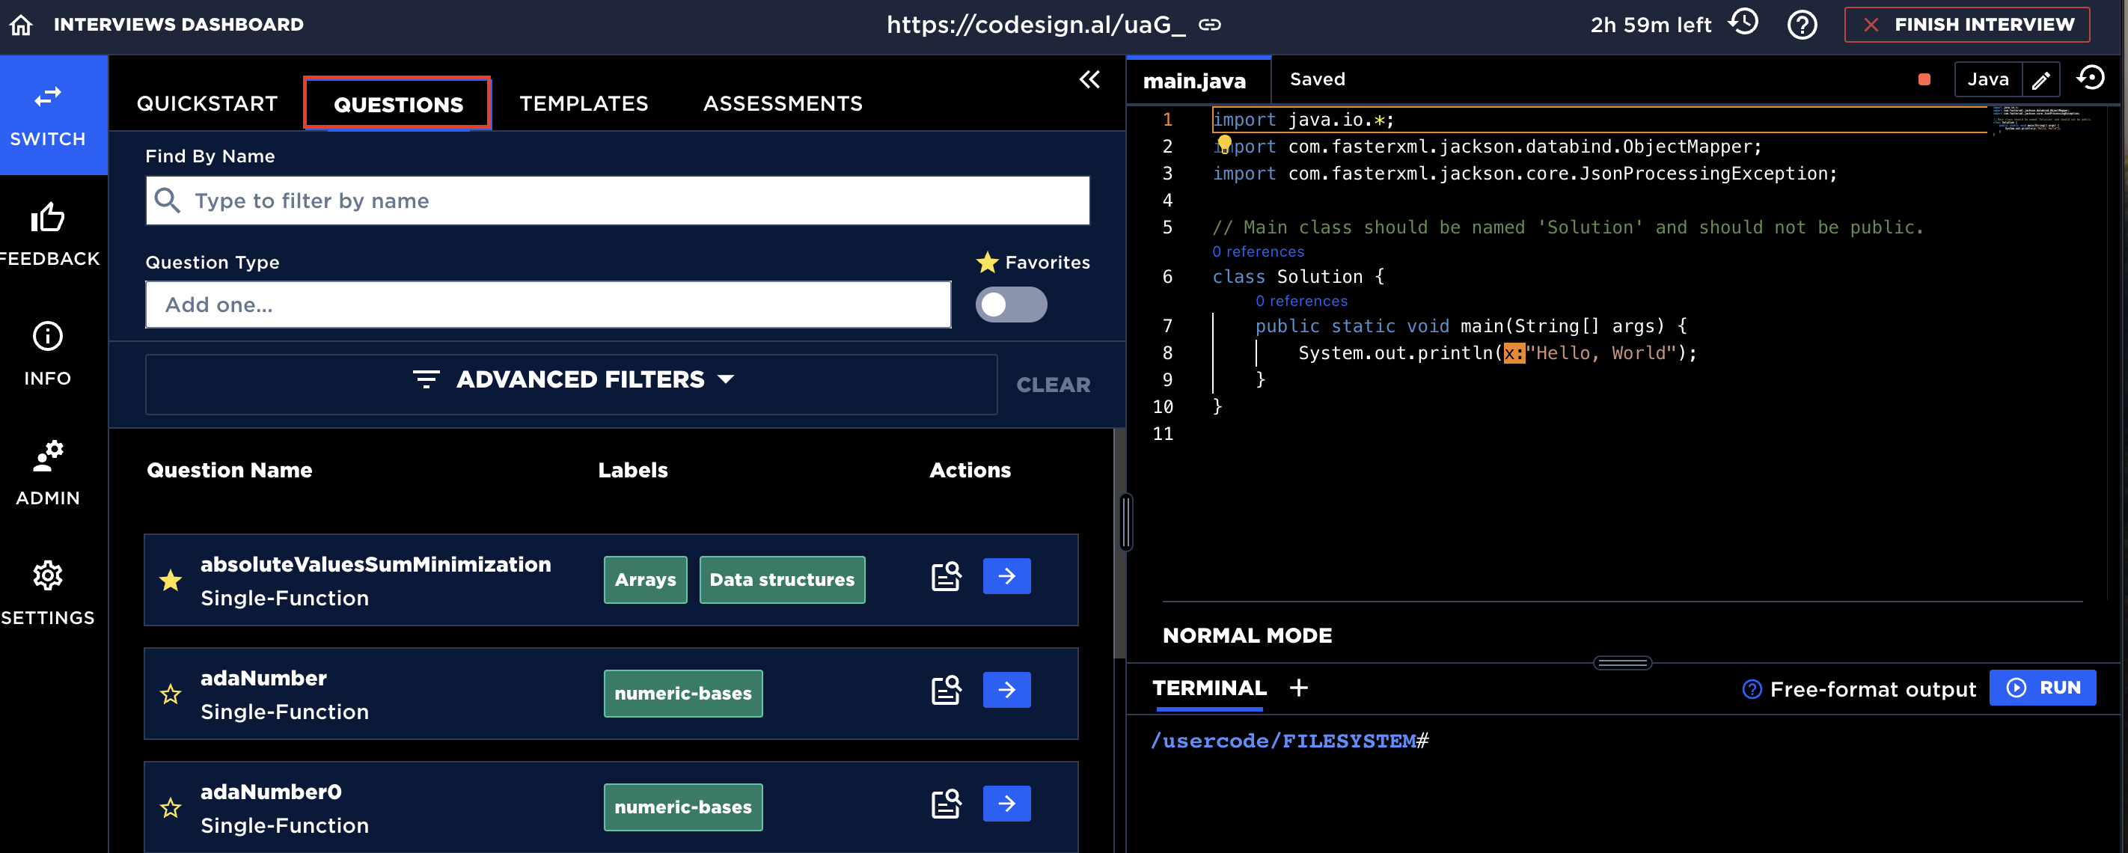Viewport: 2128px width, 853px height.
Task: Open the ADMIN sidebar panel
Action: 48,474
